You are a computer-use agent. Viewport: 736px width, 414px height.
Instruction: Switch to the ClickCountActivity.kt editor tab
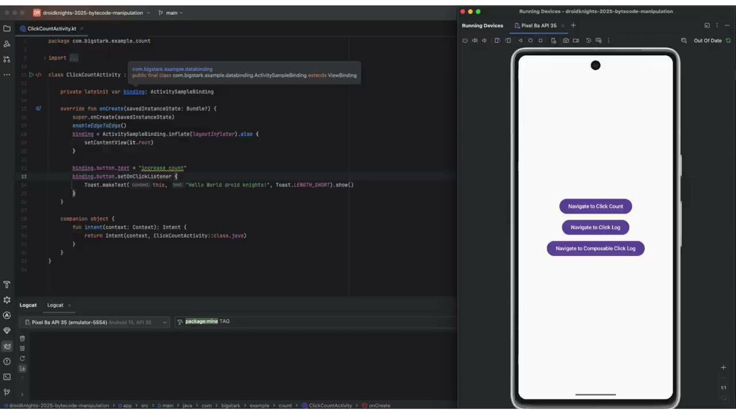point(51,28)
